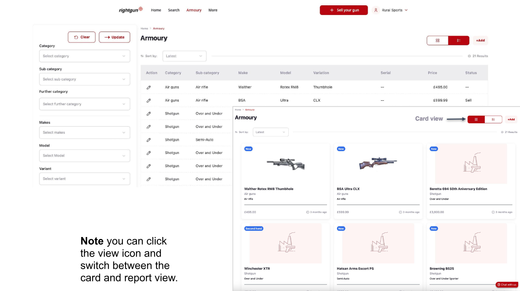Click the Clear filters button

pos(82,37)
